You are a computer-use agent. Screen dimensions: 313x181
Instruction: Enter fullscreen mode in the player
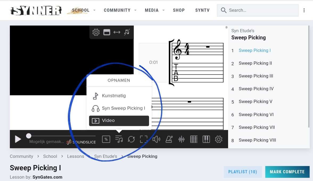(x=144, y=139)
